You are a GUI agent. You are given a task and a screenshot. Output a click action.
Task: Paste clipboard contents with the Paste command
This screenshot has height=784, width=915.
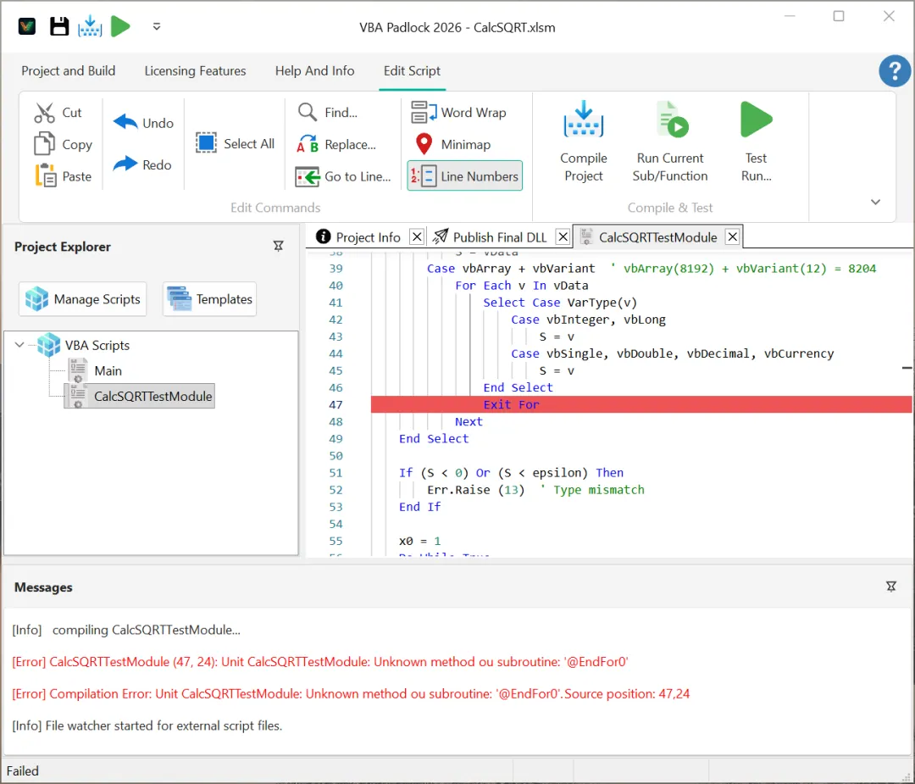click(63, 176)
